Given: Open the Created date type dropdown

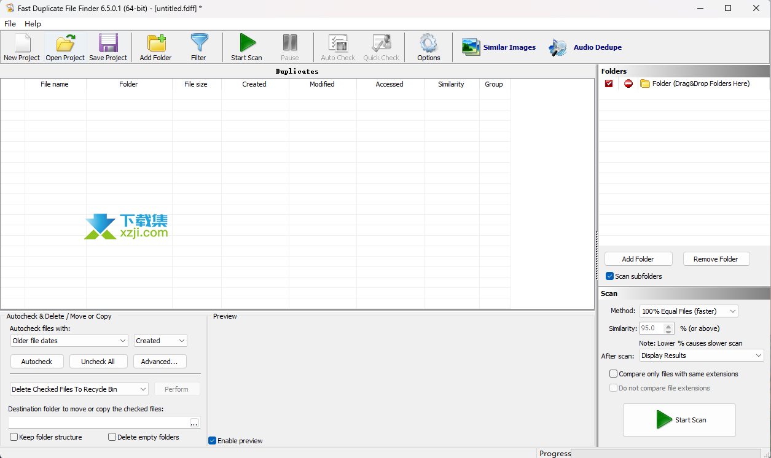Looking at the screenshot, I should click(160, 341).
